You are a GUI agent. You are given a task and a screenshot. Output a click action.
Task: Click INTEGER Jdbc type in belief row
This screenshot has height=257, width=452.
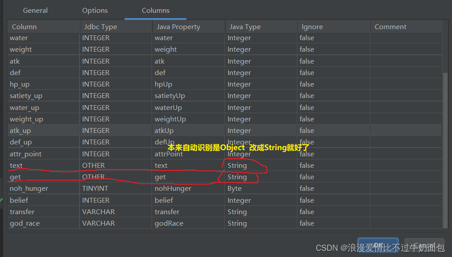tap(116, 200)
